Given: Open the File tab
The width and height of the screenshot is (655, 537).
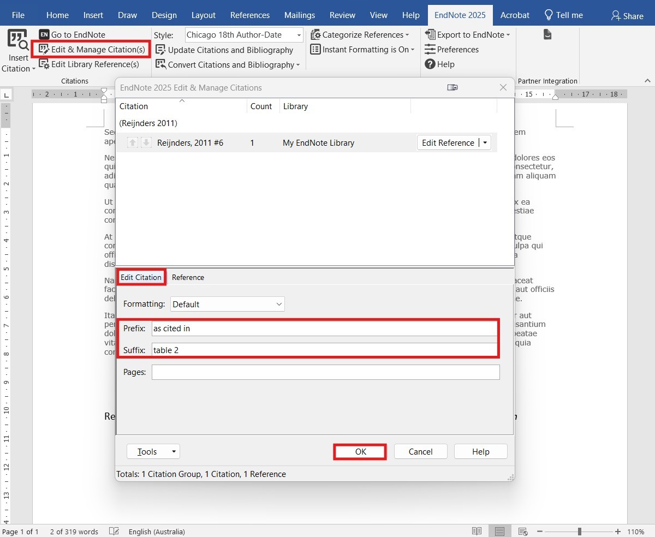Looking at the screenshot, I should [x=18, y=15].
